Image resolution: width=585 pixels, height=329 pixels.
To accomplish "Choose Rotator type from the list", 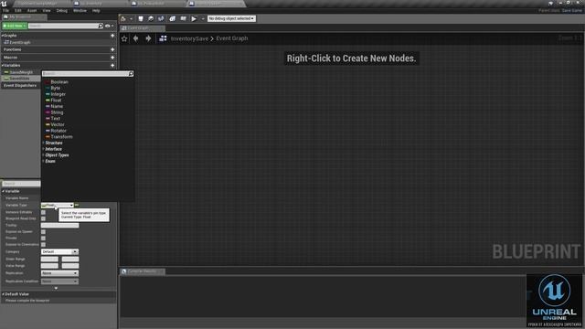I will click(58, 131).
